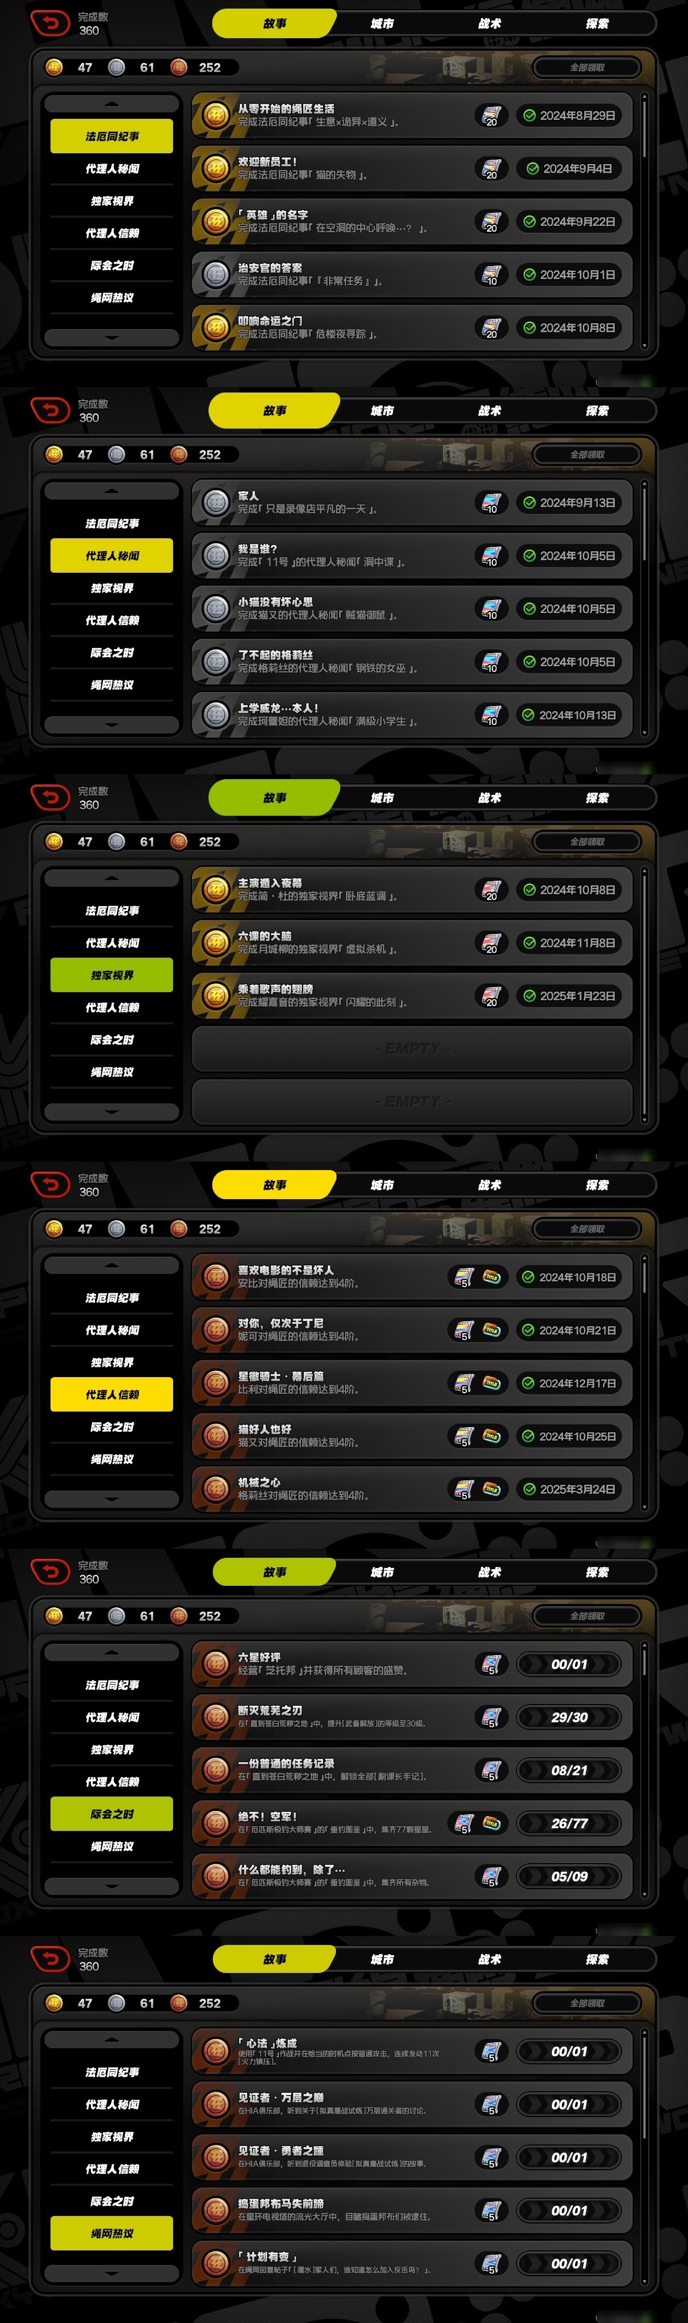Click polychrome reward icon in 欢迎新员工! row
The image size is (688, 2323).
coord(491,169)
